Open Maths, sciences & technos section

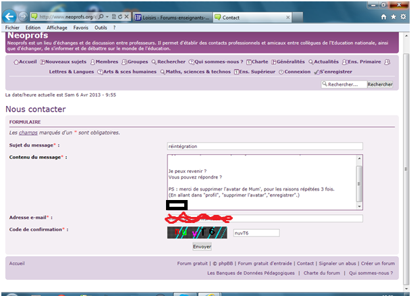[198, 72]
